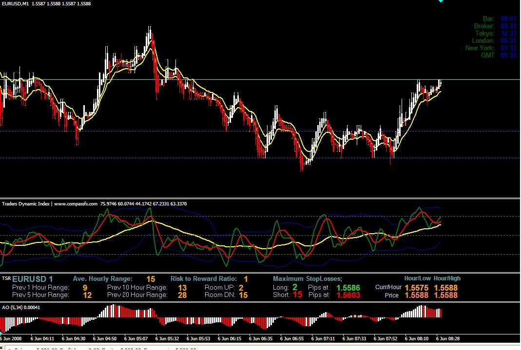This screenshot has height=350, width=521.
Task: Click the 6 Jun 04:30 time label
Action: pos(74,339)
